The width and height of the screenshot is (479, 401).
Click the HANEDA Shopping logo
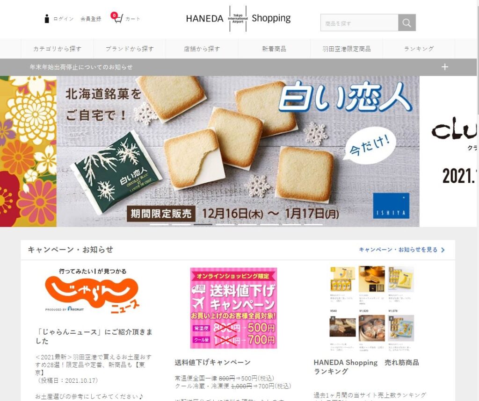pos(238,18)
